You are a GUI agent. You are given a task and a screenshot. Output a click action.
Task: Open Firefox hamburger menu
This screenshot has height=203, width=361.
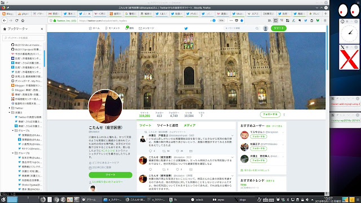[325, 20]
